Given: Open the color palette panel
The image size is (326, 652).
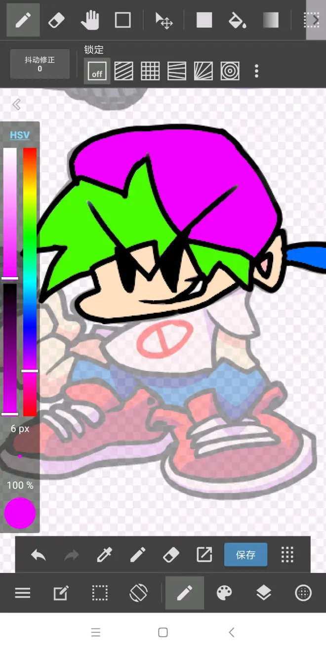Looking at the screenshot, I should [224, 593].
